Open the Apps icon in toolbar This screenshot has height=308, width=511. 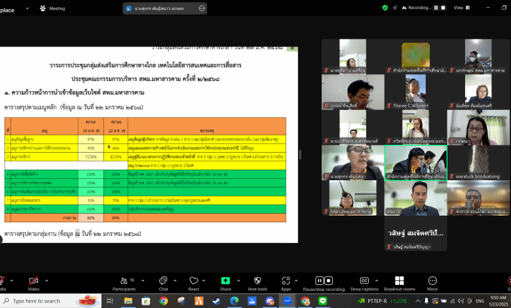point(286,280)
